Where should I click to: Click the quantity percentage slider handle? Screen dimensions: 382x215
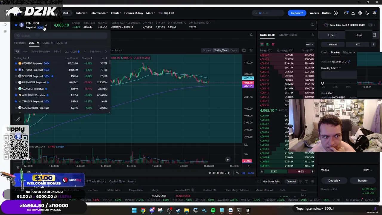tap(322, 83)
